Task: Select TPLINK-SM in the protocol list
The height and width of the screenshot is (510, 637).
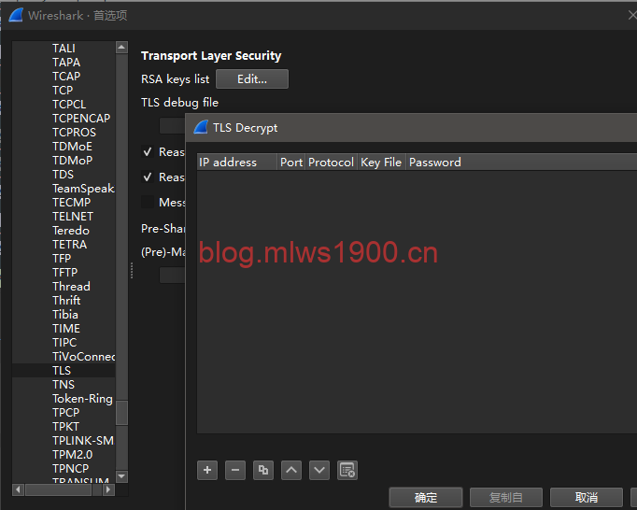Action: (x=83, y=441)
